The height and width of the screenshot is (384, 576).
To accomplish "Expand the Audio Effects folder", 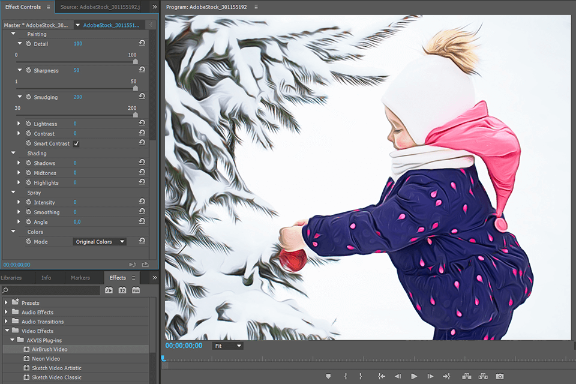I will pos(7,312).
